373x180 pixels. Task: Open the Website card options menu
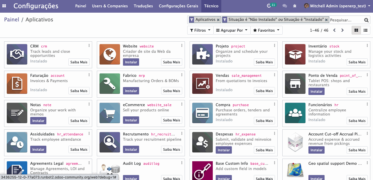click(x=182, y=45)
